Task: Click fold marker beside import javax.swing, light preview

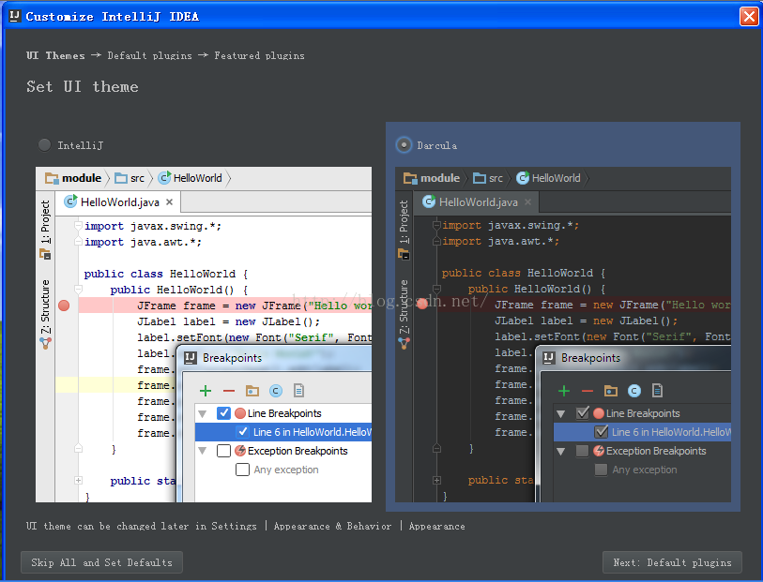Action: [x=78, y=226]
